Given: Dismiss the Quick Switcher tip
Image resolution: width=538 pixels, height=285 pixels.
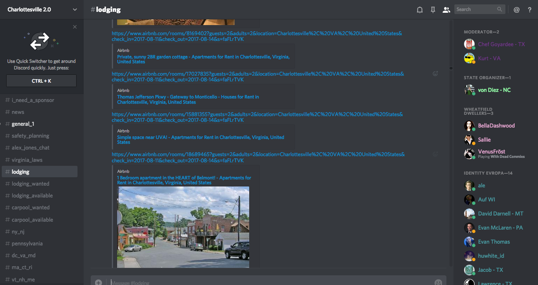Looking at the screenshot, I should click(75, 27).
